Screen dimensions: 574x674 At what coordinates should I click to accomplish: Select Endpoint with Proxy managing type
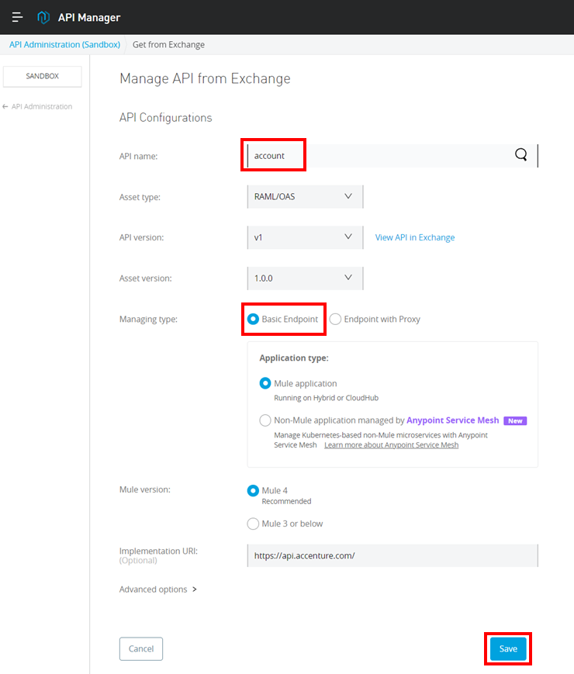pyautogui.click(x=336, y=319)
